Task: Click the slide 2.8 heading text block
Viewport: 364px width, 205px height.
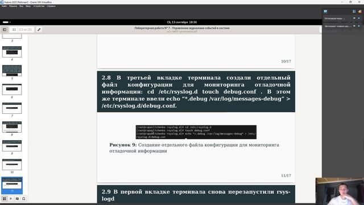Action: tap(196, 92)
